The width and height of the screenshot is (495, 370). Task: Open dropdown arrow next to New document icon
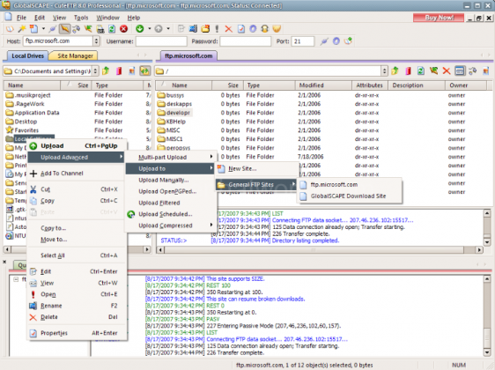[x=43, y=29]
